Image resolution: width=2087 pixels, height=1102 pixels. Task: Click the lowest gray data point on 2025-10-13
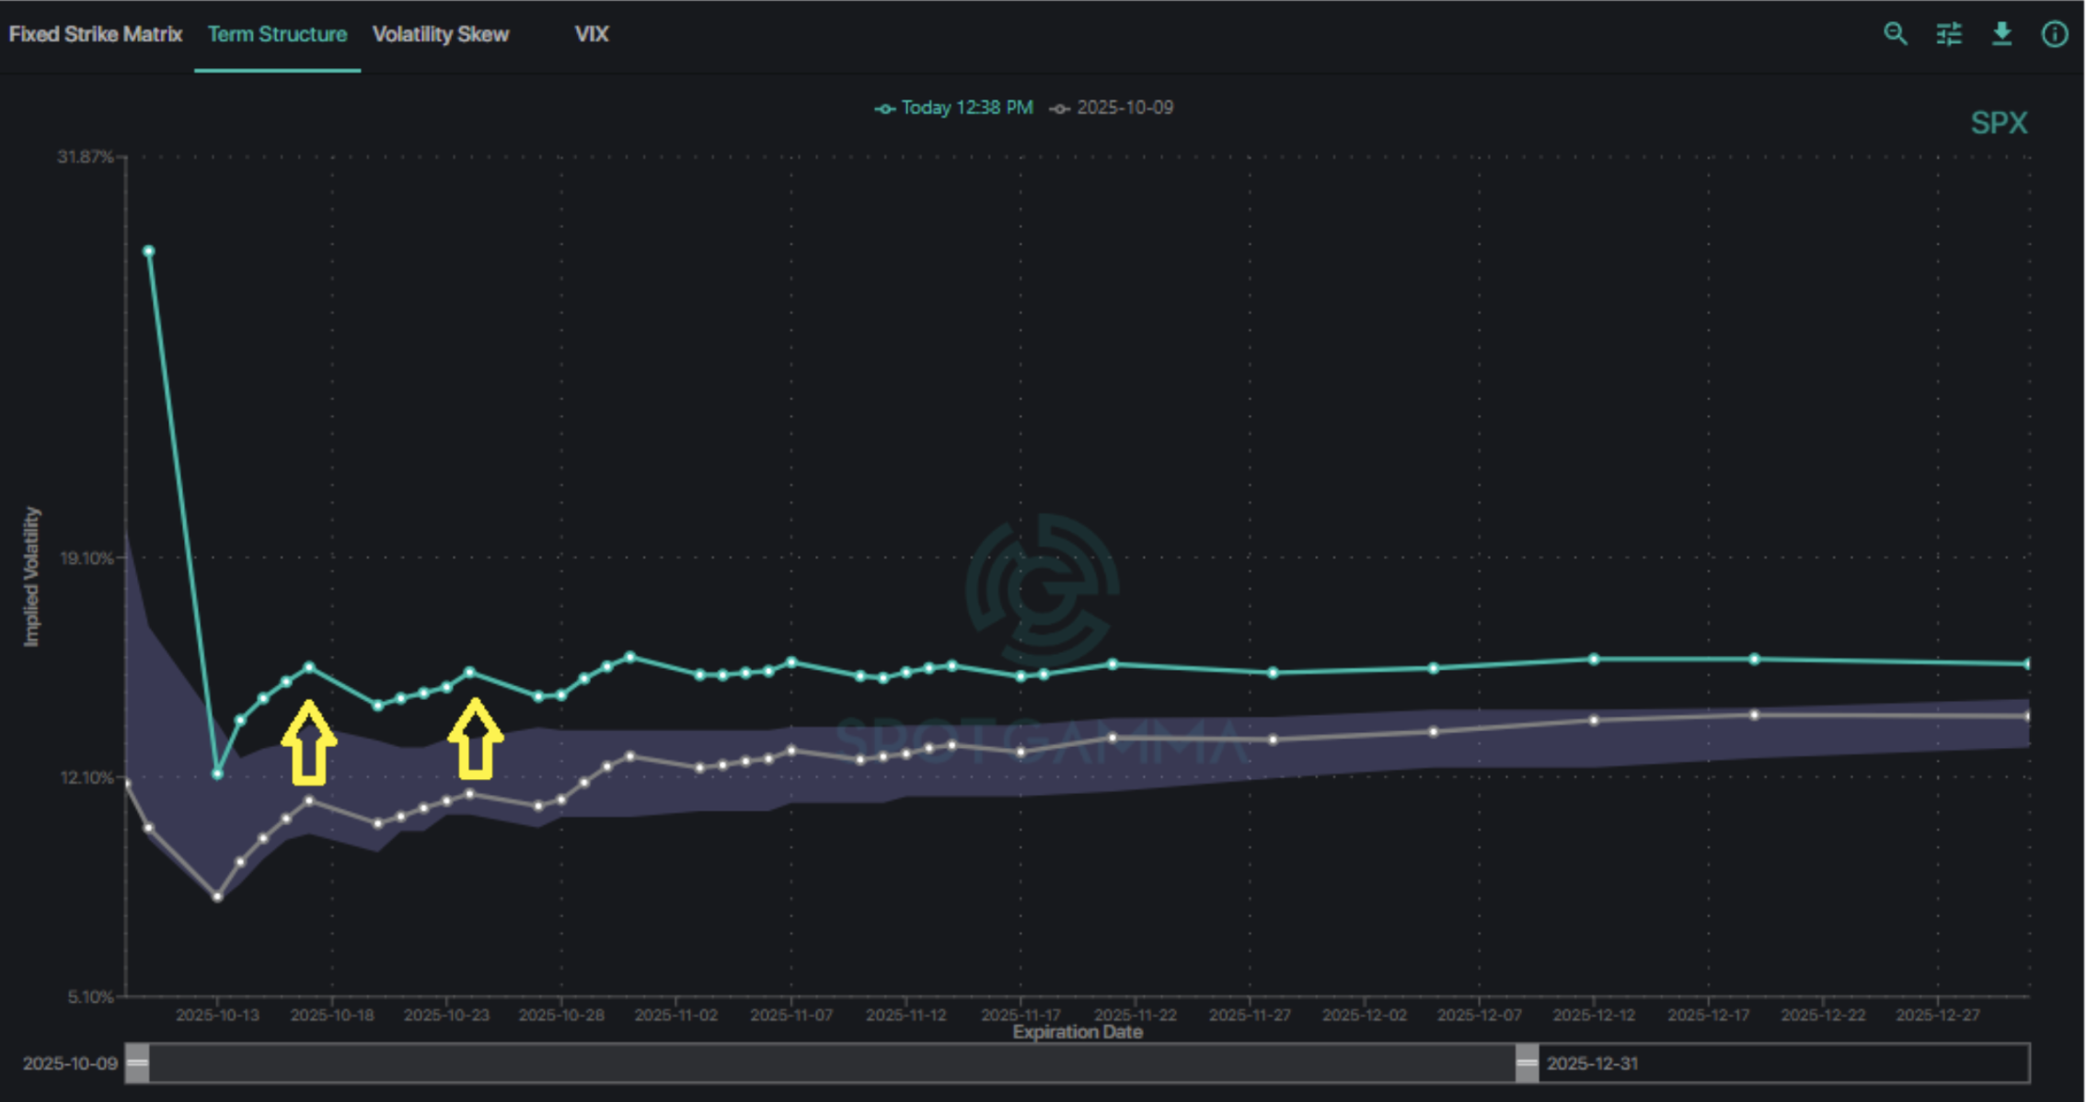coord(217,897)
